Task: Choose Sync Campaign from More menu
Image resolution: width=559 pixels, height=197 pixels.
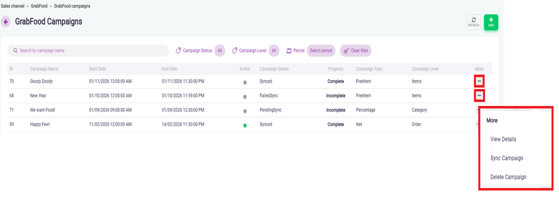Action: point(506,158)
